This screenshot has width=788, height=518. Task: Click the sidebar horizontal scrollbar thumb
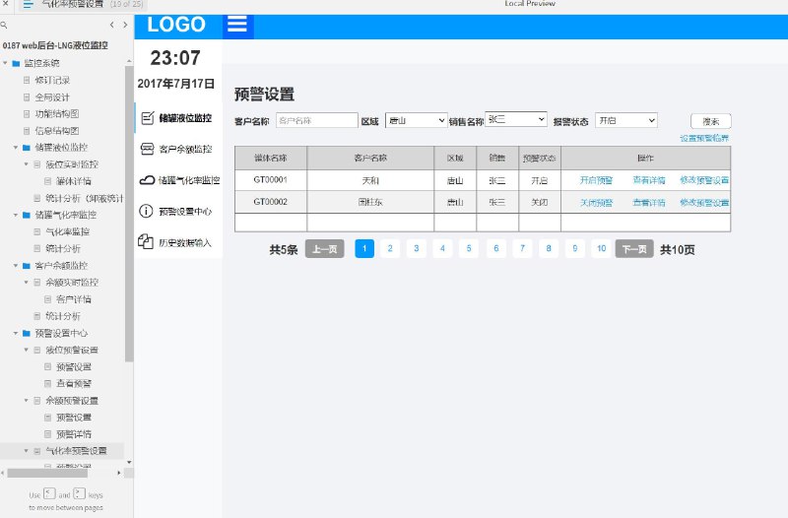click(x=47, y=473)
